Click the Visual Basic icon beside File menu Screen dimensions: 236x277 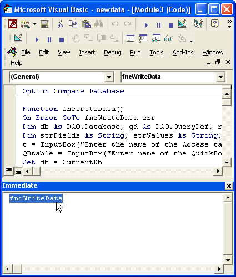(12, 52)
